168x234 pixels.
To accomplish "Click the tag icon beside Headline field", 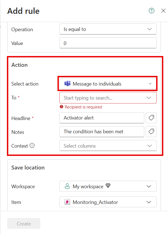I will 151,118.
